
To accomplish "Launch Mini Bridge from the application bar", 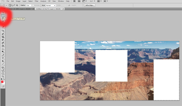I will click(x=79, y=1).
